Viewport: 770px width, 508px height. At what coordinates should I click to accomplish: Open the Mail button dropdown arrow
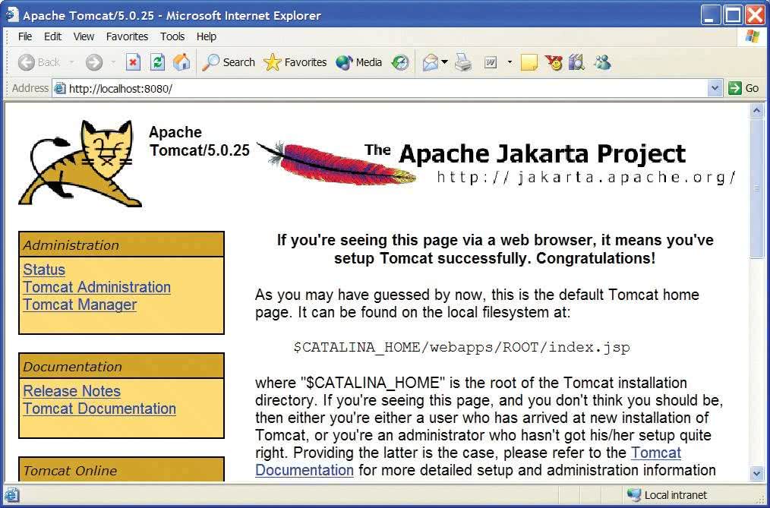pos(444,62)
